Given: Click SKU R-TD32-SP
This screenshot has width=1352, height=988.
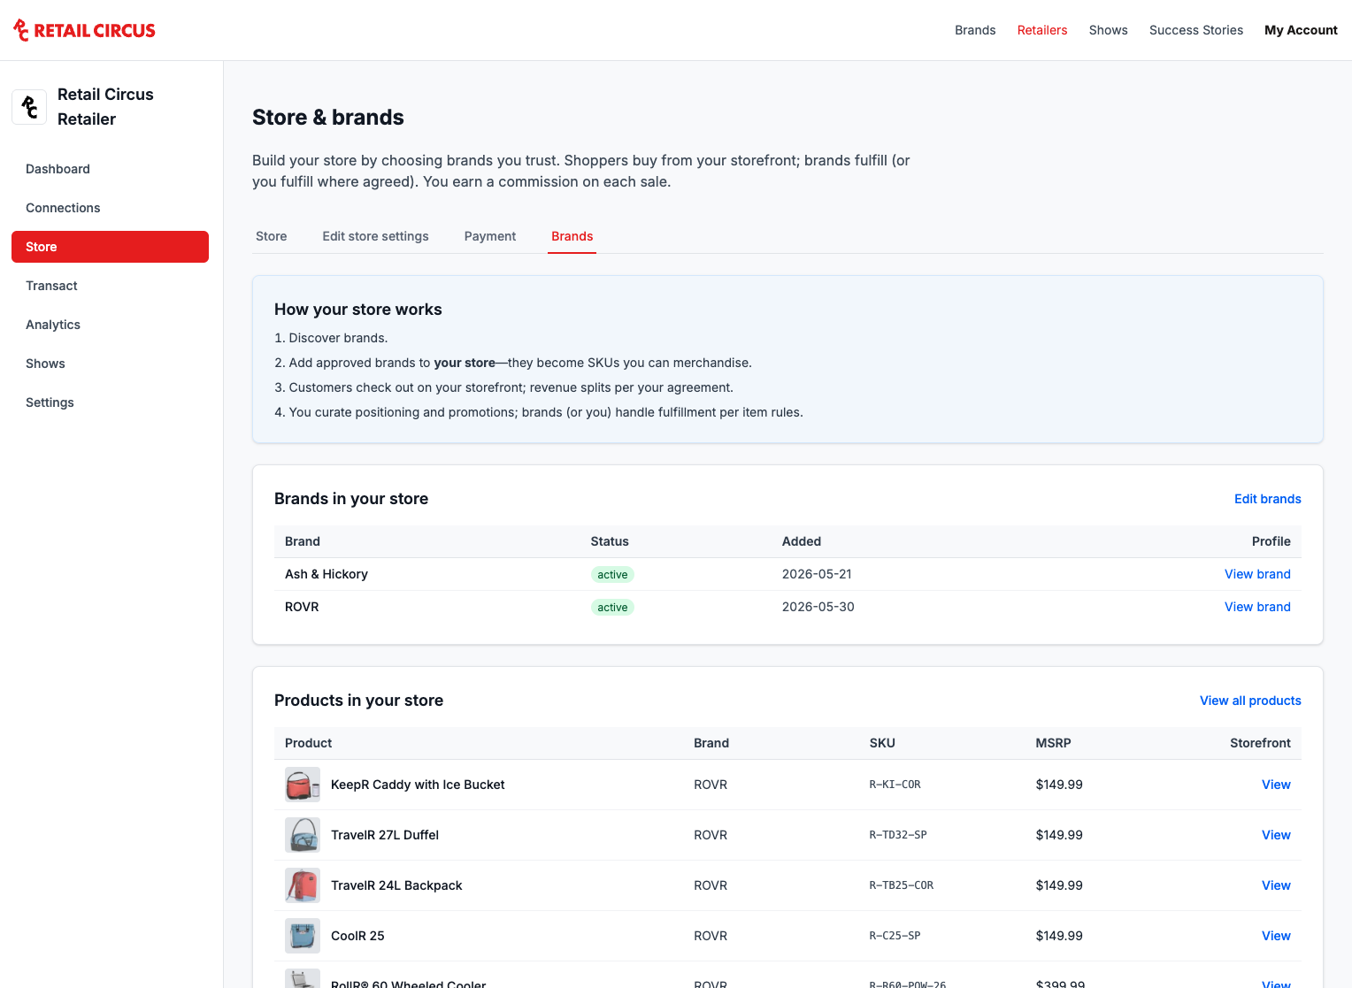Looking at the screenshot, I should [898, 835].
